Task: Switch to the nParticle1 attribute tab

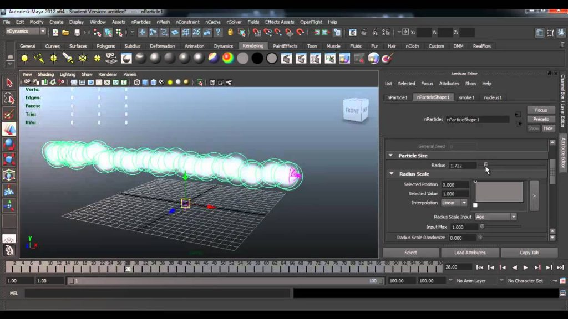Action: (x=397, y=97)
